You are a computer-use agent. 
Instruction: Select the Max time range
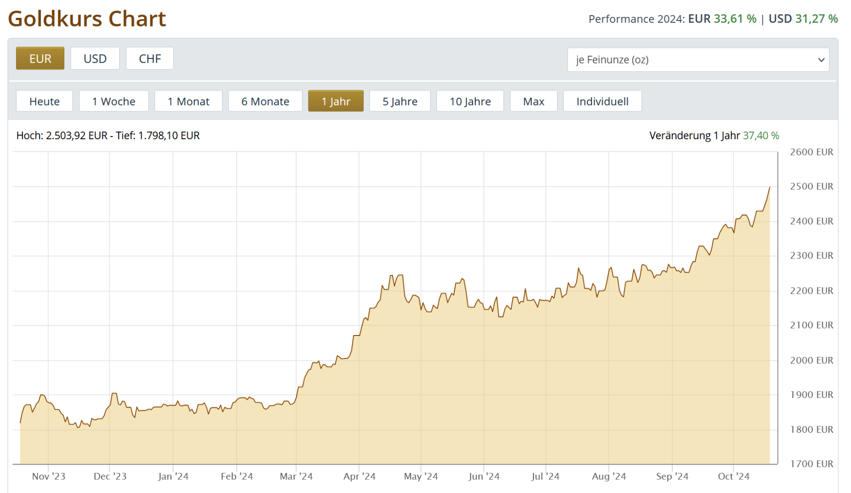[x=534, y=101]
